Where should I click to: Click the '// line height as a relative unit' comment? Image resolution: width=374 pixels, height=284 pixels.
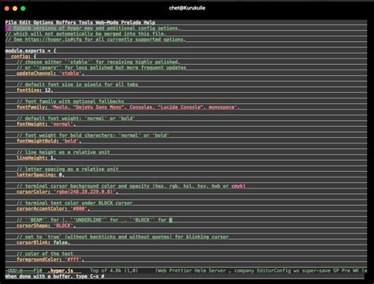click(63, 152)
